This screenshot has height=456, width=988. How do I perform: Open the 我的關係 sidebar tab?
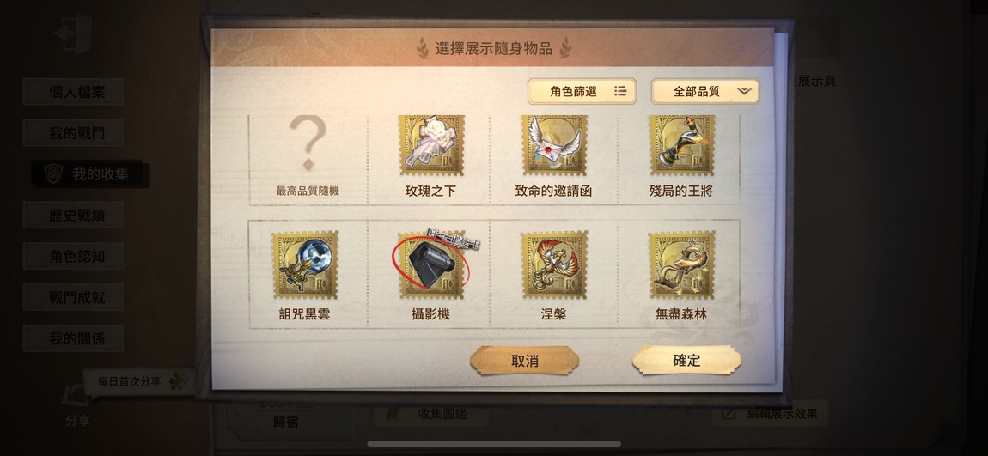[x=73, y=338]
